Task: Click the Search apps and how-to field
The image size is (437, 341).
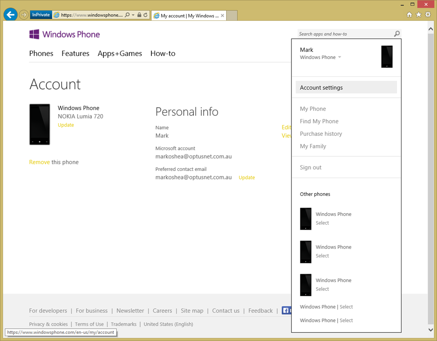Action: 344,34
